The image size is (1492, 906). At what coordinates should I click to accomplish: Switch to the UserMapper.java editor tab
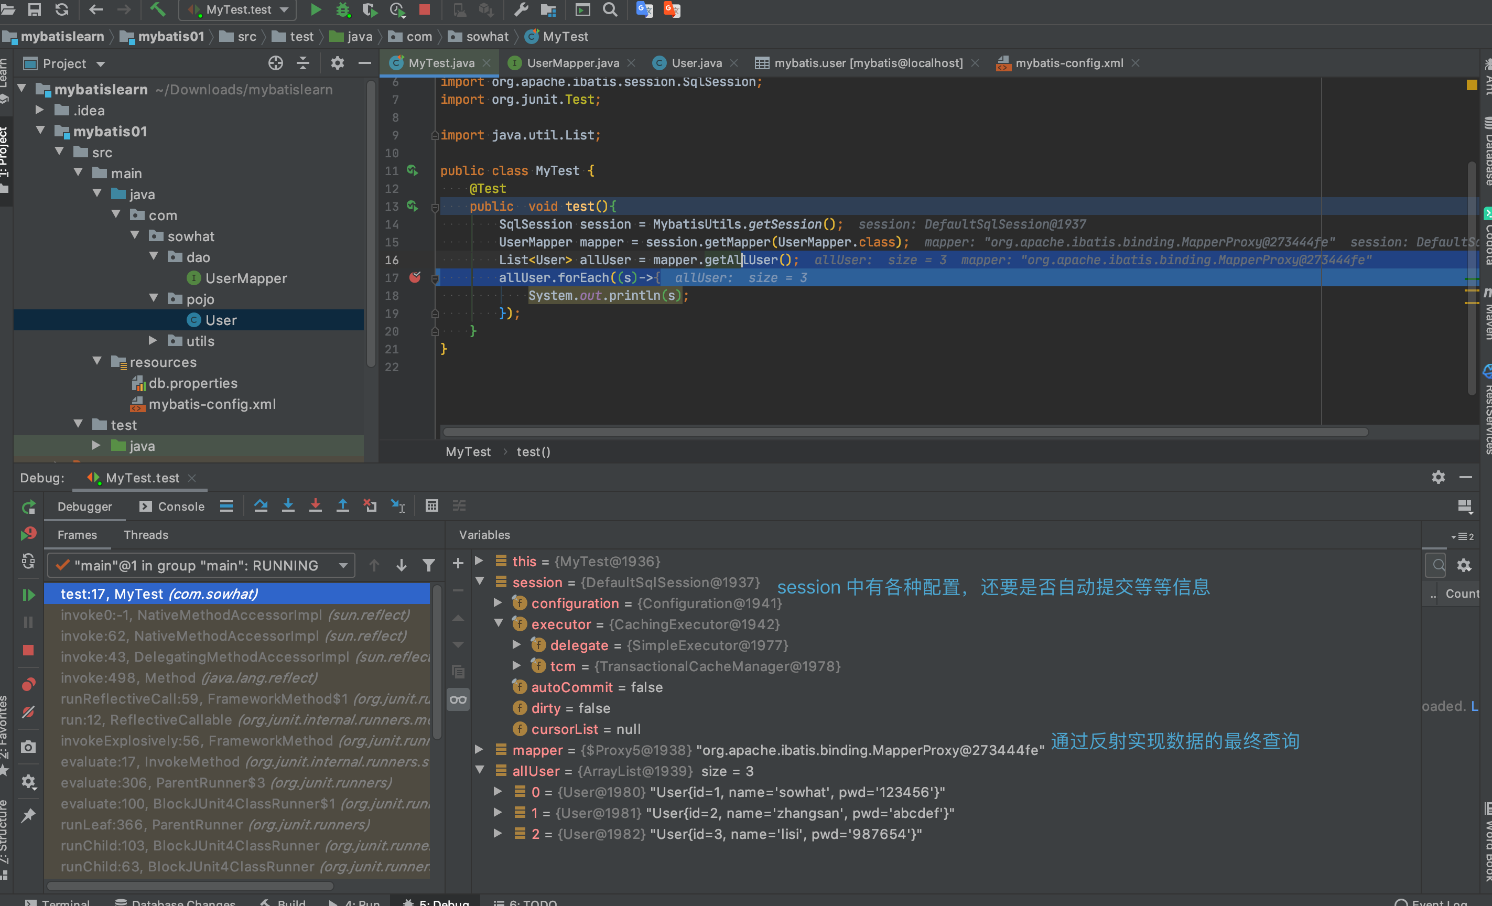click(572, 63)
